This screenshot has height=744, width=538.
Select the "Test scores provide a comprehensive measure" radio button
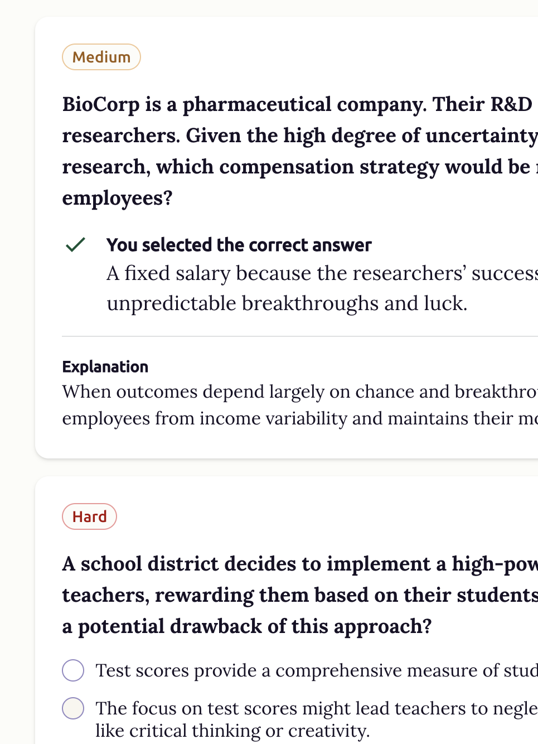tap(73, 670)
